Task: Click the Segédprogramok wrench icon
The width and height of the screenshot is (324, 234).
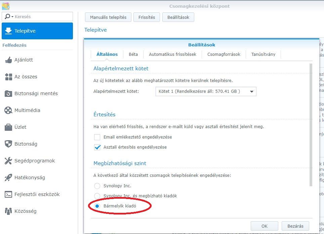Action: 8,161
